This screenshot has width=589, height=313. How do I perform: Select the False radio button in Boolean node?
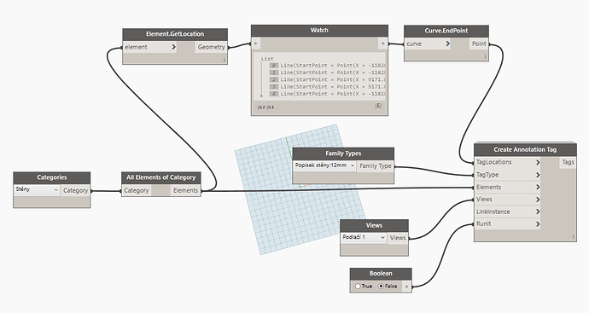(382, 286)
